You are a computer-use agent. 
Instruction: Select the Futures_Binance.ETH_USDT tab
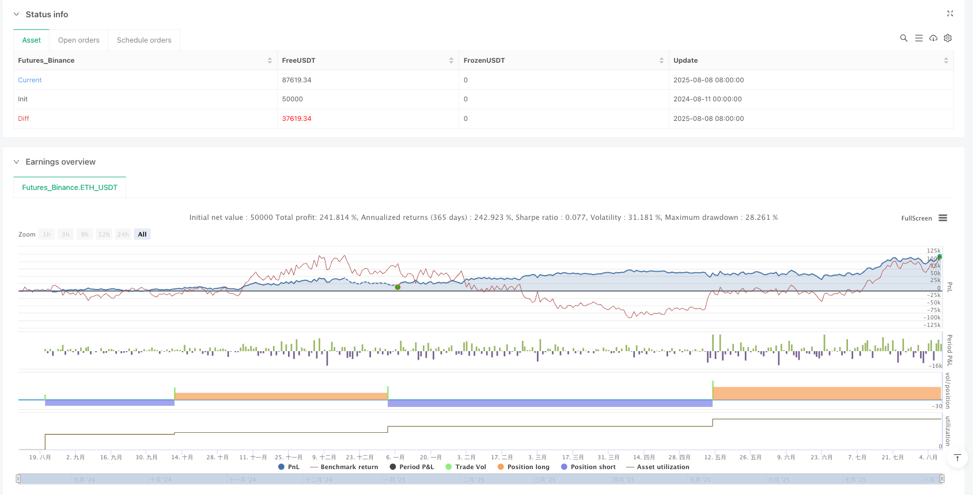70,188
